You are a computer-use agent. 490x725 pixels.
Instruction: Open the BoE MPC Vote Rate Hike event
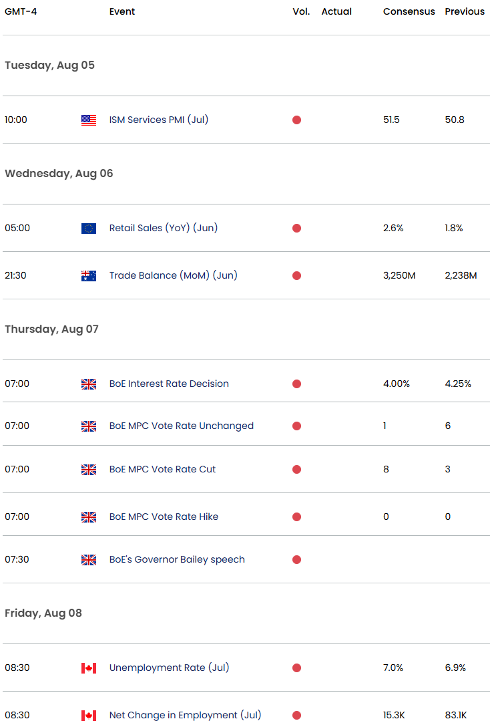[164, 517]
